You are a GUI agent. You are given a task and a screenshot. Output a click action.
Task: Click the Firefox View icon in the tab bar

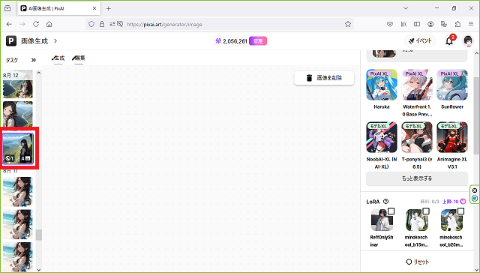tap(7, 8)
